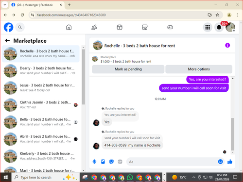Click browser Forward arrow

coord(14,15)
